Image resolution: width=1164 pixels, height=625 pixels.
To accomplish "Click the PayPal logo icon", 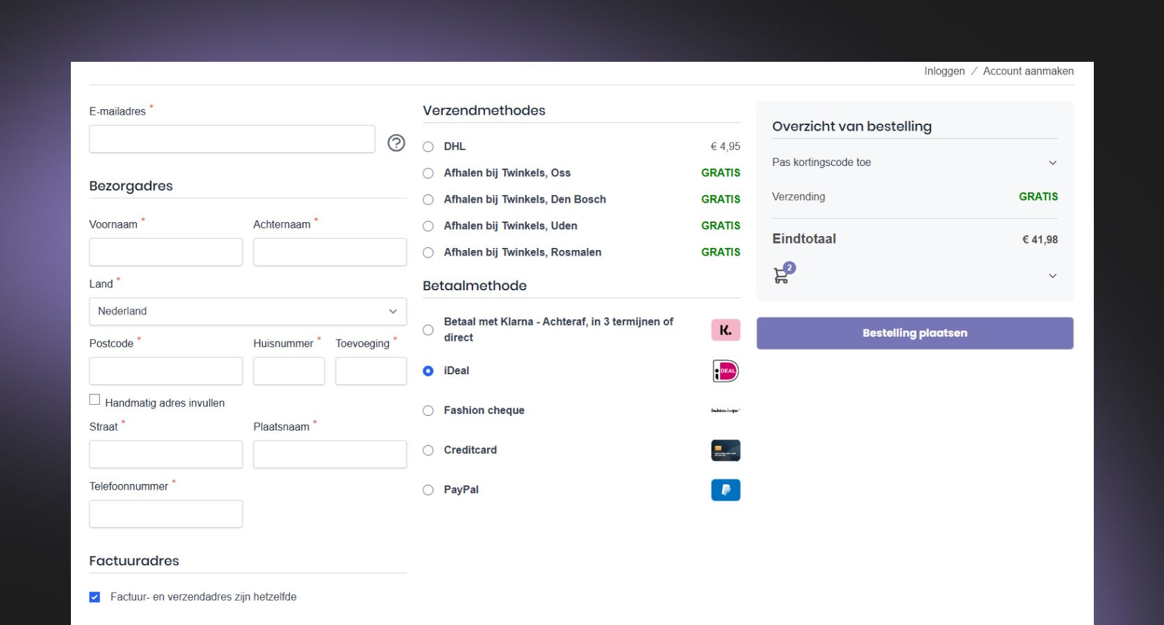I will [726, 490].
